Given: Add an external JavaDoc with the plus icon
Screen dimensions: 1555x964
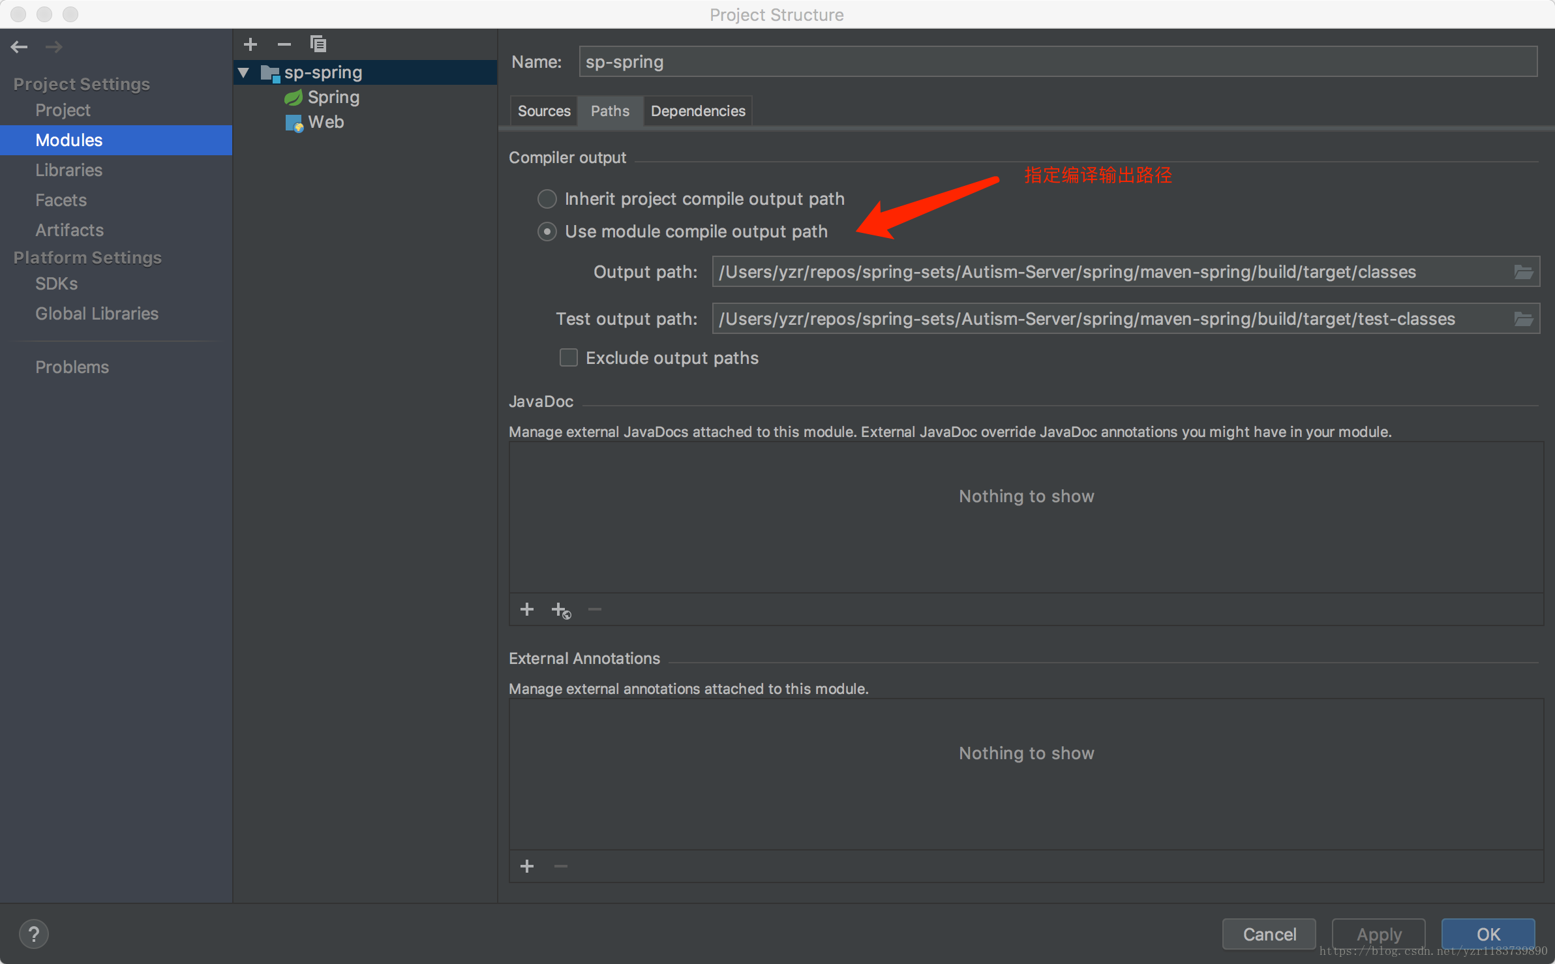Looking at the screenshot, I should pyautogui.click(x=527, y=609).
